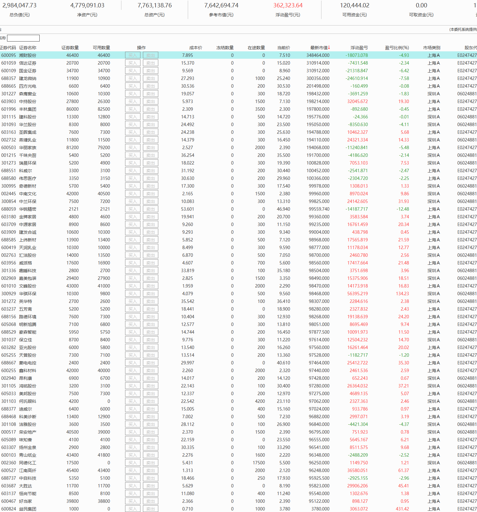The width and height of the screenshot is (477, 512).
Task: Click the red sort arrow beside 最新市值
Action: pos(329,47)
